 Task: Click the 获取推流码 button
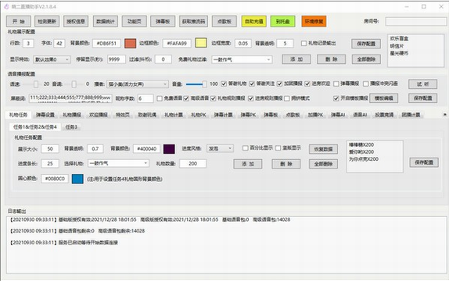pos(193,21)
